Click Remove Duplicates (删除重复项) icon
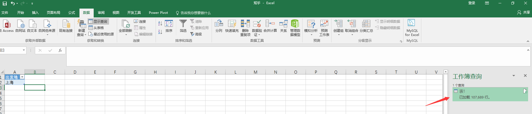This screenshot has width=532, height=114. 245,28
